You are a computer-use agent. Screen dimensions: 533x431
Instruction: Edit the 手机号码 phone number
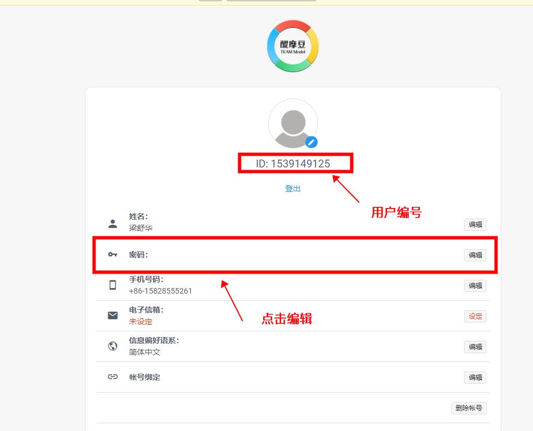(x=475, y=286)
